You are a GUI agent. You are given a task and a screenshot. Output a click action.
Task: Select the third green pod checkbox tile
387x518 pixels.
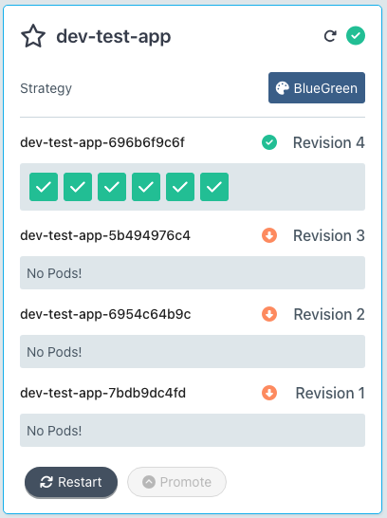pyautogui.click(x=112, y=187)
